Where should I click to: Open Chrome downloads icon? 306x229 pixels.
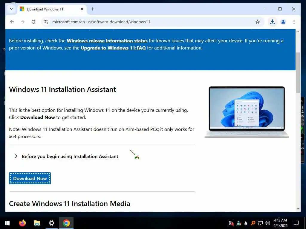[x=273, y=22]
